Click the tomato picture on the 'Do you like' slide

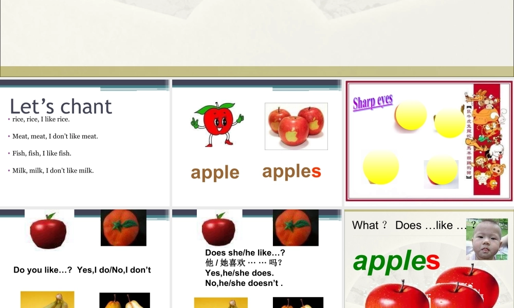coord(123,227)
